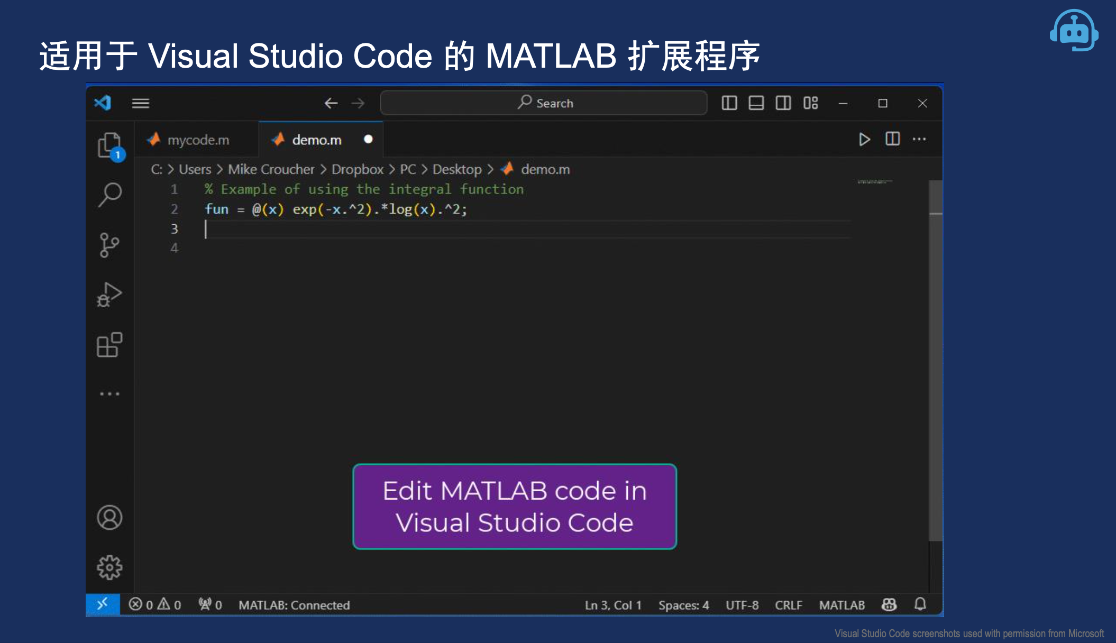The height and width of the screenshot is (643, 1116).
Task: Switch to the demo.m tab
Action: point(321,140)
